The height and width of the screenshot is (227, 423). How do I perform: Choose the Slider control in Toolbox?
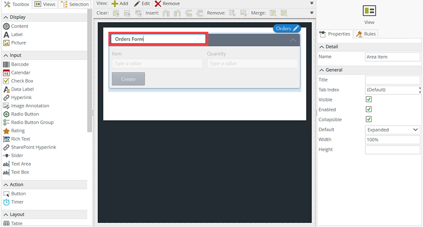pos(13,156)
